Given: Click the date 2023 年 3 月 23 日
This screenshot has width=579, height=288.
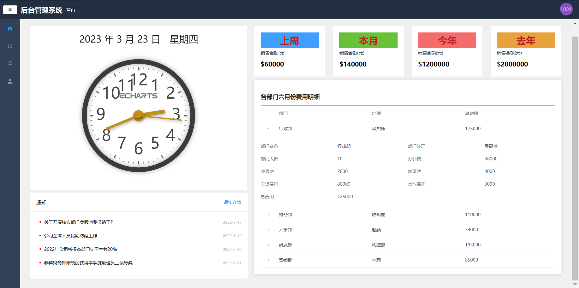Looking at the screenshot, I should pos(120,39).
